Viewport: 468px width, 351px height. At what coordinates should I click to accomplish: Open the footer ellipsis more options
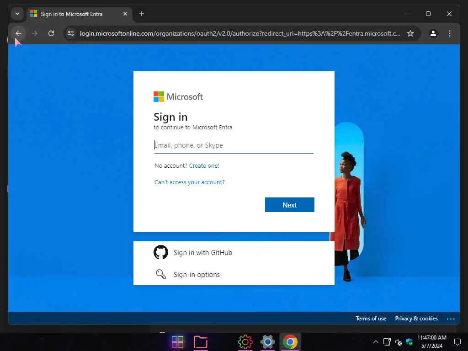click(x=451, y=319)
